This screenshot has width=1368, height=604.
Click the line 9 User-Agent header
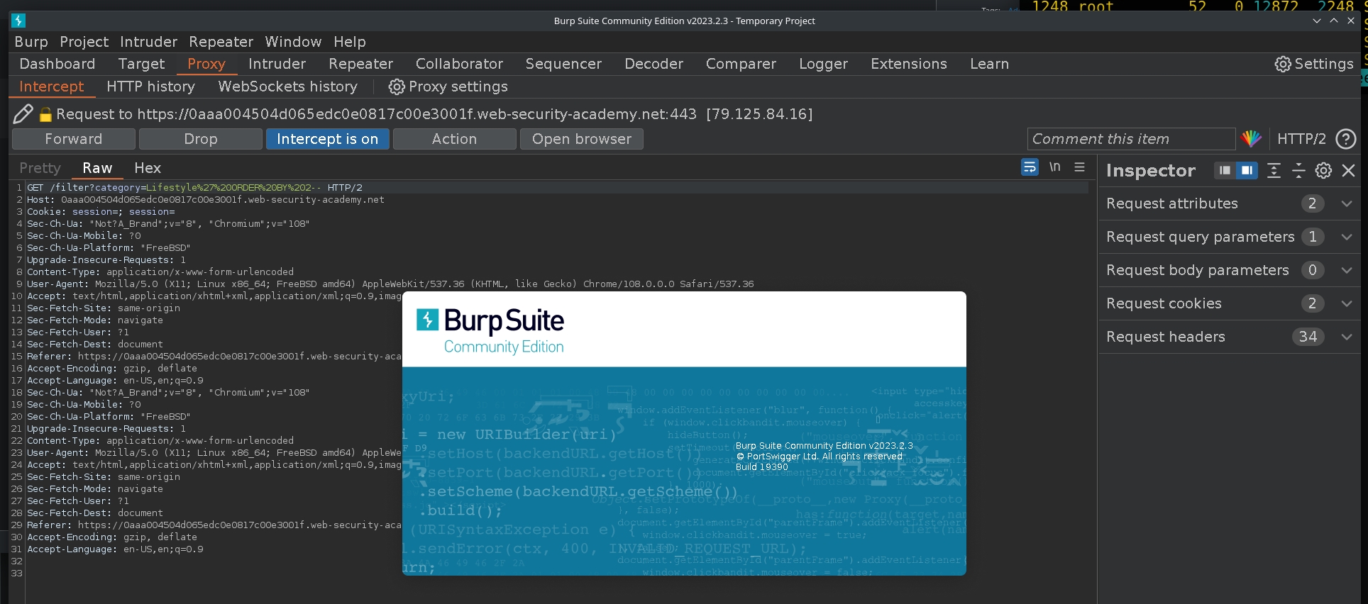[x=390, y=284]
